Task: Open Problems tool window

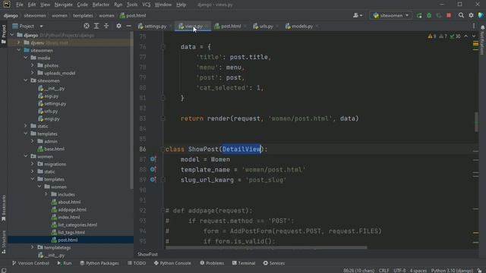Action: [x=212, y=263]
